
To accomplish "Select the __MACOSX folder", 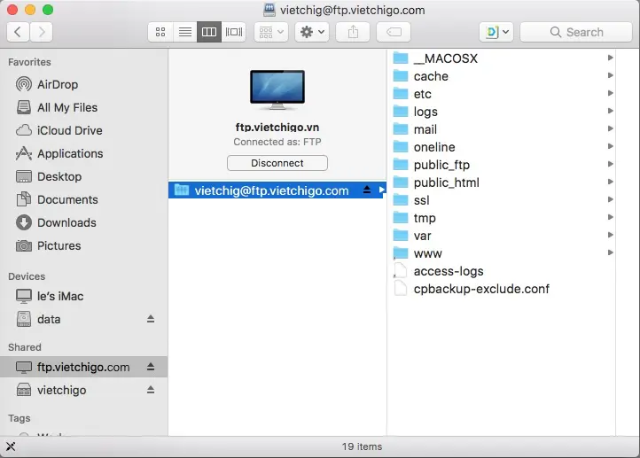I will tap(501, 58).
